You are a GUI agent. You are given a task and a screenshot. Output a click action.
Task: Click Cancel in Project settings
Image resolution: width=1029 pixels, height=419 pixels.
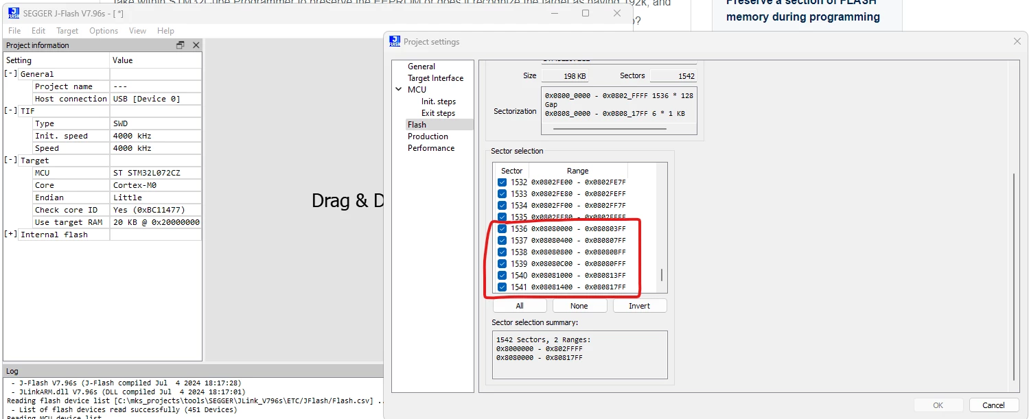[x=993, y=405]
